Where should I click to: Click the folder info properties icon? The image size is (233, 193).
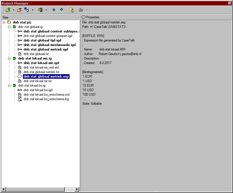[x=71, y=10]
